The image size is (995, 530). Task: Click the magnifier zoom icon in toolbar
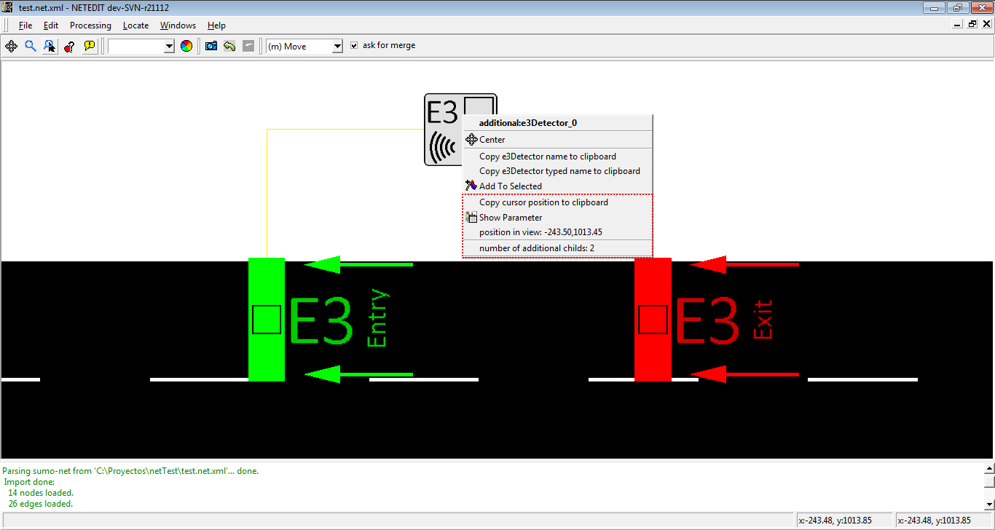tap(31, 46)
